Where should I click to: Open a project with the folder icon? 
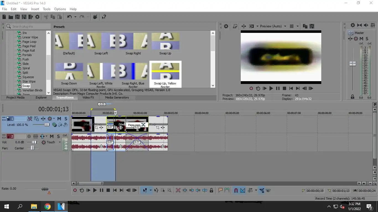11,17
